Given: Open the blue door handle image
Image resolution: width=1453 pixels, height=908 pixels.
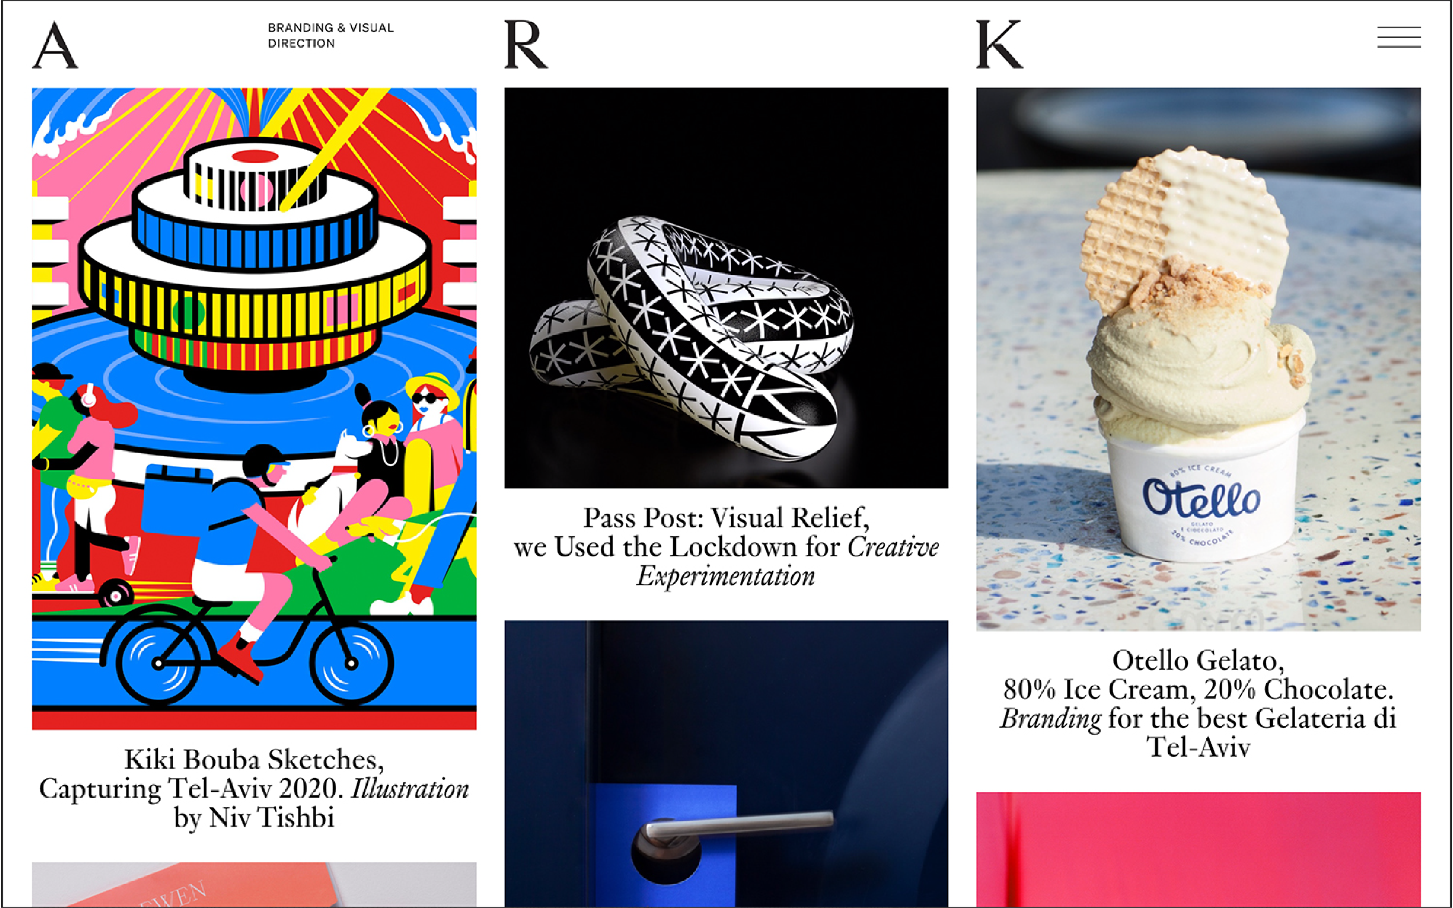Looking at the screenshot, I should click(x=726, y=764).
